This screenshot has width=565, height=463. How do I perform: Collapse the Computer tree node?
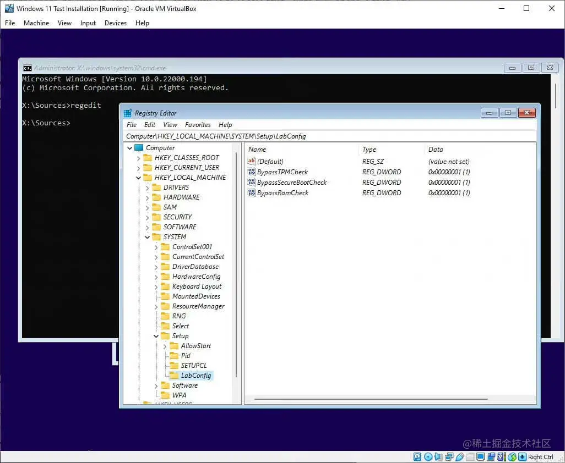pyautogui.click(x=130, y=148)
